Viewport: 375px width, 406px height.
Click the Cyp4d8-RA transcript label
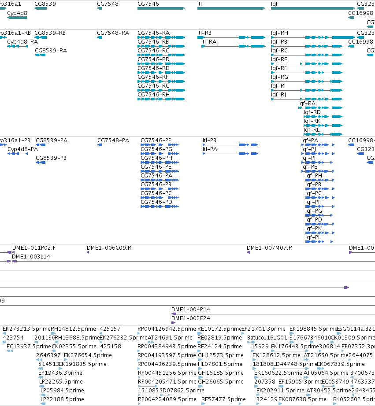(22, 42)
